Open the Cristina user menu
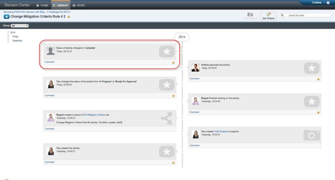Screen dimensions: 335x180 319,3
